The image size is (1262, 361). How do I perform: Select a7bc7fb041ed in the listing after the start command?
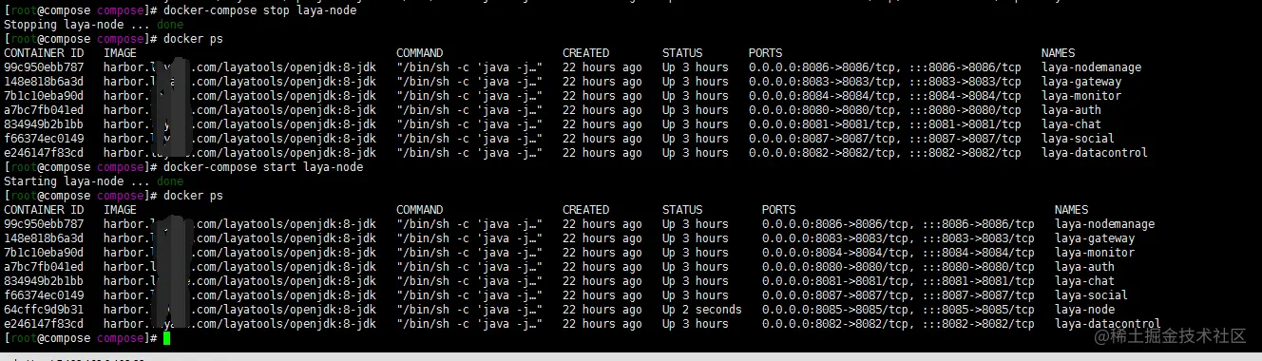point(44,267)
